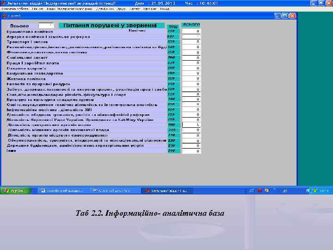Viewport: 333px width, 250px height.
Task: Select the Діяльність органів місцевого самоврядування label
Action: (x=57, y=135)
